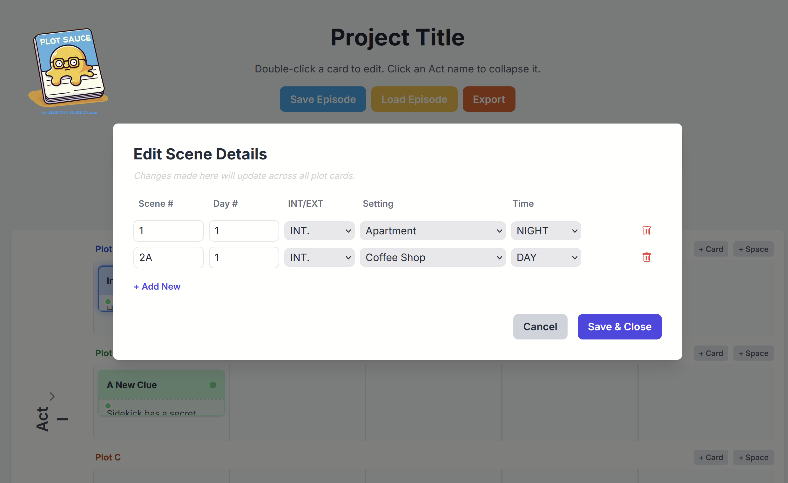Click Day # field for scene 1
Viewport: 788px width, 483px height.
pyautogui.click(x=244, y=231)
